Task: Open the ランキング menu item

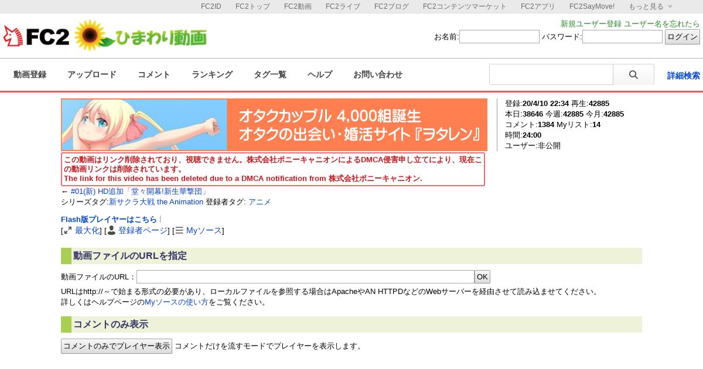Action: [212, 74]
